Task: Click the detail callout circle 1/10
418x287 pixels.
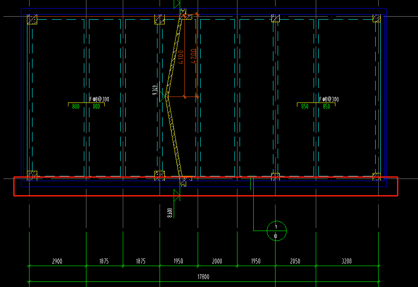Action: pos(276,231)
